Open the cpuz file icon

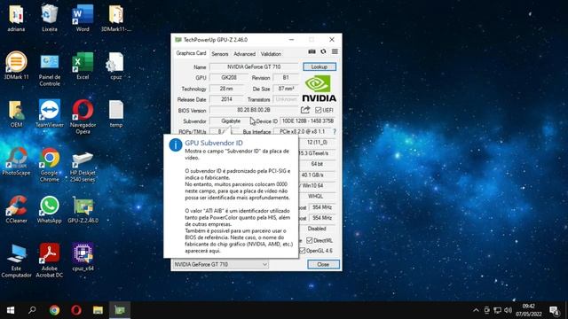pos(116,66)
